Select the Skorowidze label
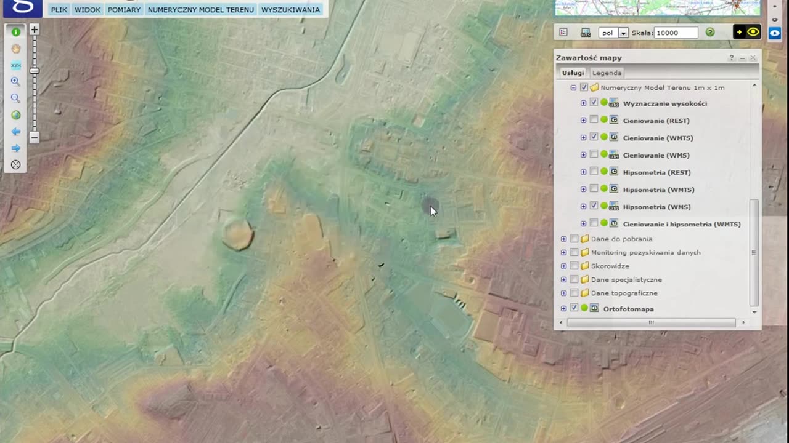The height and width of the screenshot is (443, 789). [x=610, y=266]
